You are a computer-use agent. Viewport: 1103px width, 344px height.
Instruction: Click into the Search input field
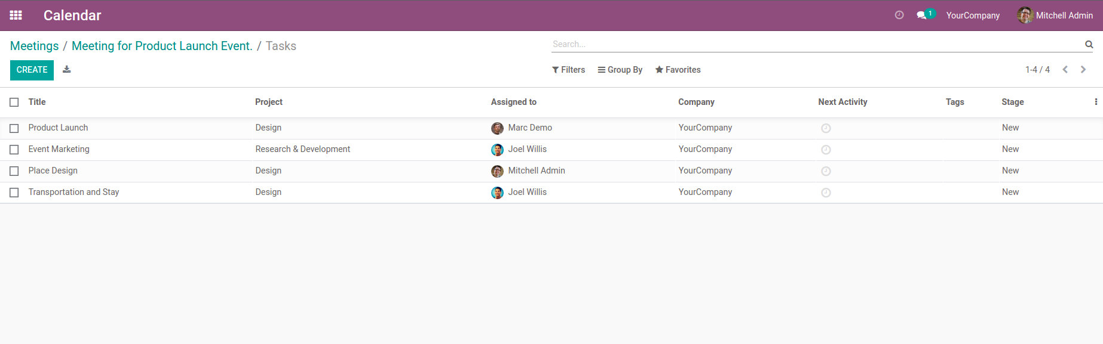pos(813,44)
